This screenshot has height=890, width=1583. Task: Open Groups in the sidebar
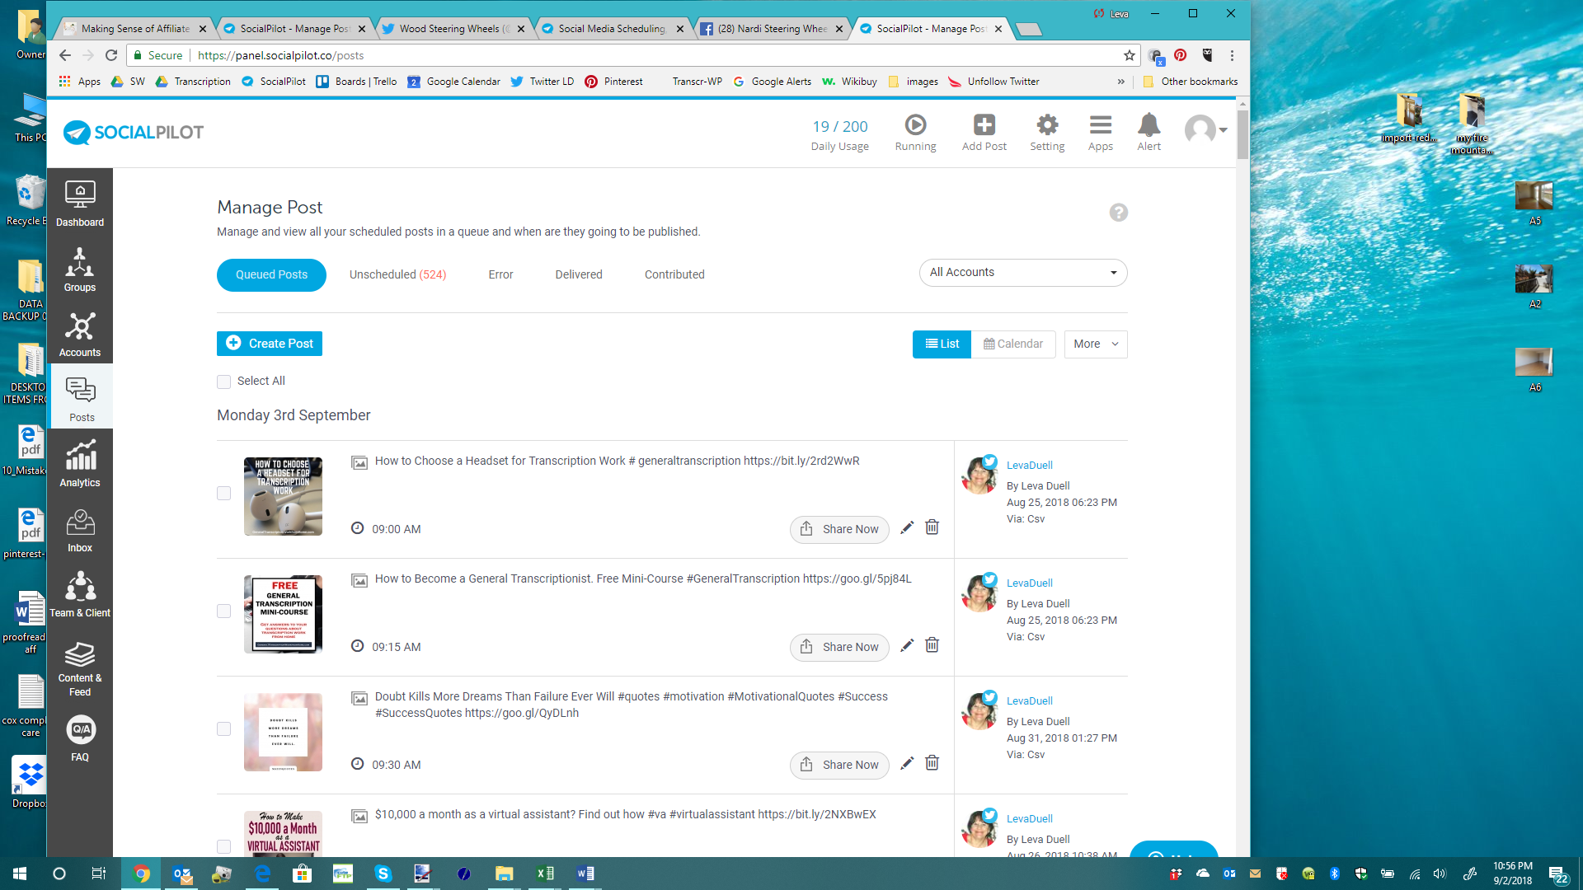(x=80, y=269)
